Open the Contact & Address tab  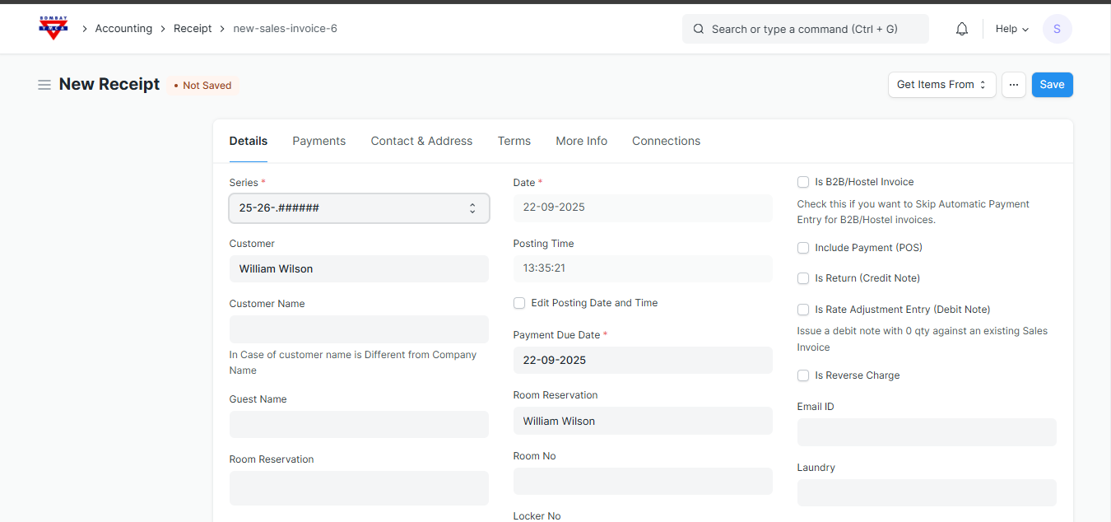tap(421, 141)
